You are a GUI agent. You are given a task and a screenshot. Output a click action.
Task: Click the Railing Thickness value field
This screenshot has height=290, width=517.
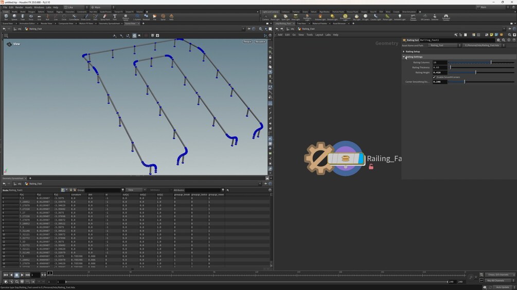click(440, 67)
